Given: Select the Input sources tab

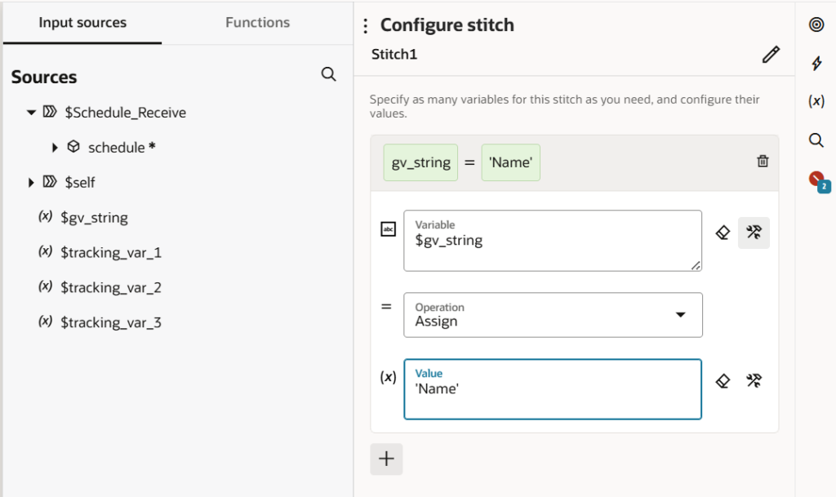Looking at the screenshot, I should 82,23.
